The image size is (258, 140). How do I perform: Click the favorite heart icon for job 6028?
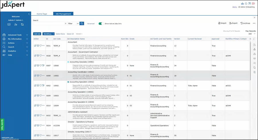40,56
